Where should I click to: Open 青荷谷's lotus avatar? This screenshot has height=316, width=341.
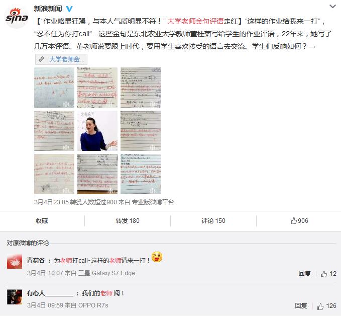[15, 261]
